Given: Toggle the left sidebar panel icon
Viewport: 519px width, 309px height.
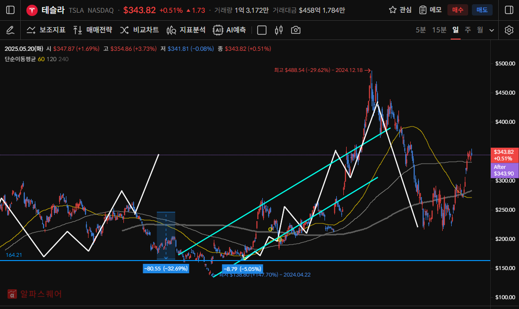Looking at the screenshot, I should tap(10, 10).
